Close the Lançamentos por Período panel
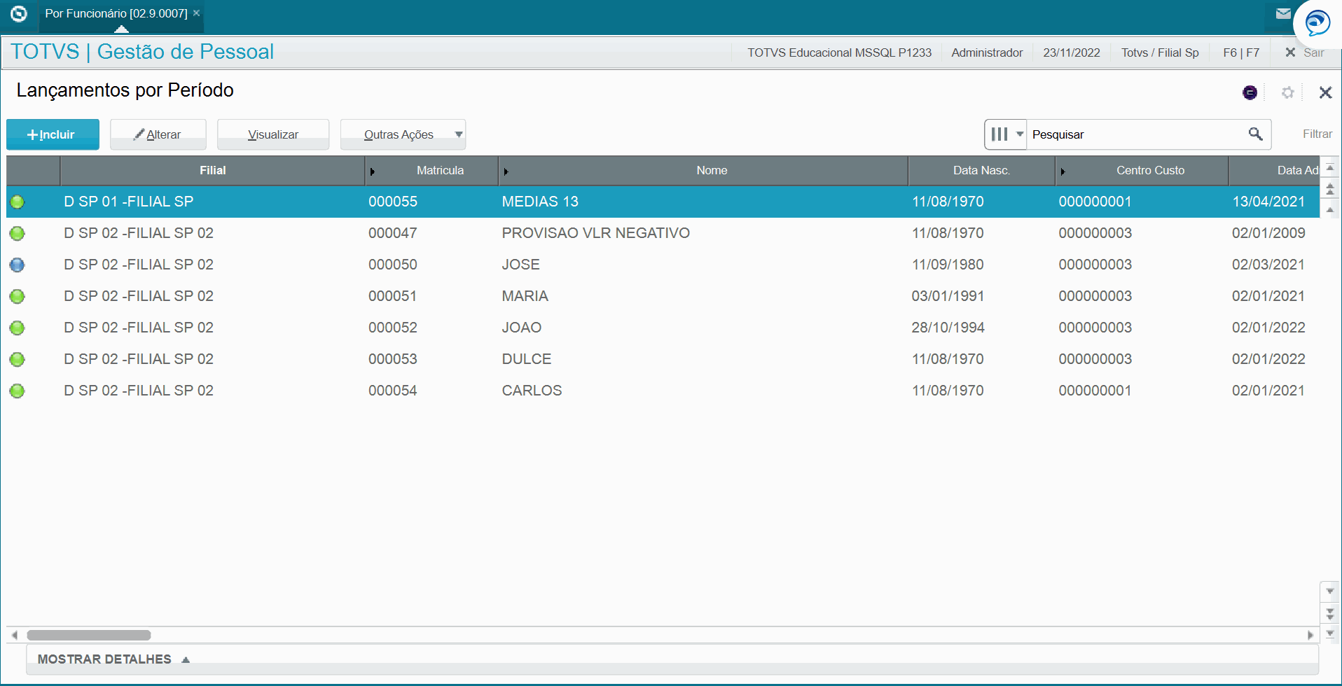Image resolution: width=1342 pixels, height=686 pixels. 1325,92
